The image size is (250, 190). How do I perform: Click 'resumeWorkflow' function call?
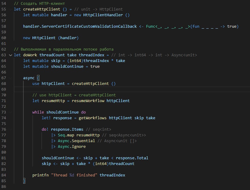coord(88,101)
